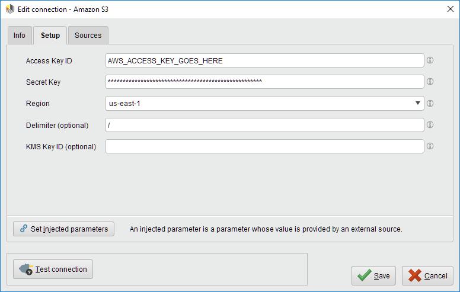Screen dimensions: 460x292
Task: Focus the Access Key ID input field
Action: (264, 60)
